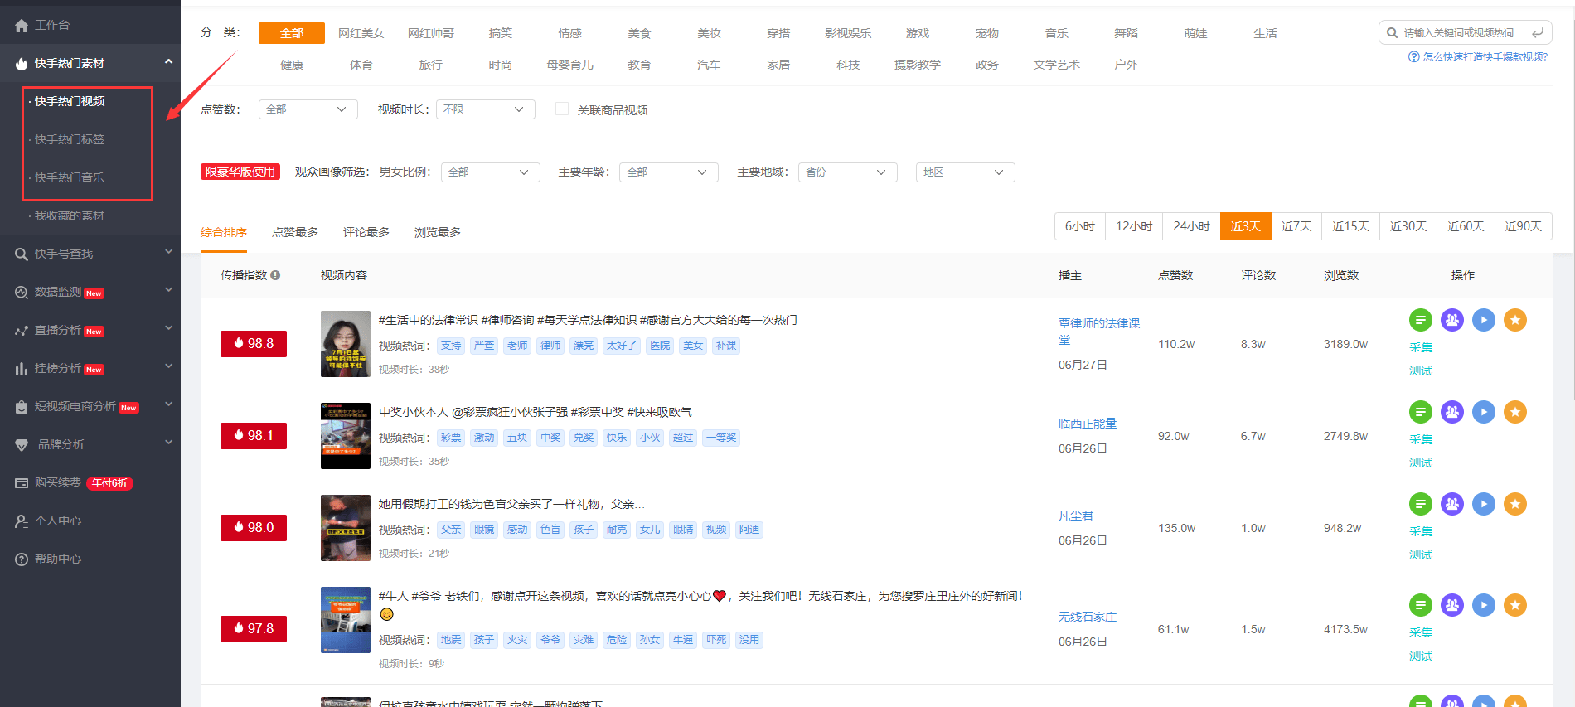Click the search magnifier icon in keyword box
Viewport: 1575px width, 707px height.
pos(1392,33)
